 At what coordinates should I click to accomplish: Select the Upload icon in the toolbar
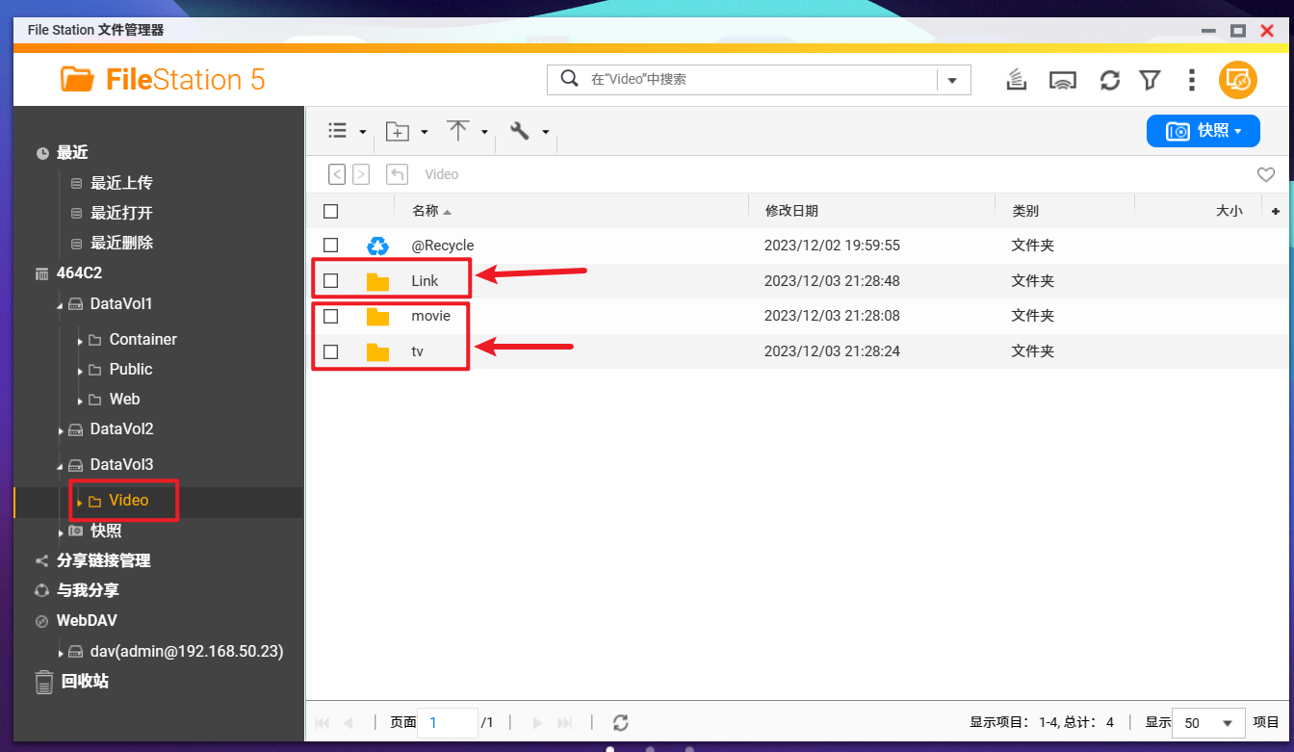point(457,131)
